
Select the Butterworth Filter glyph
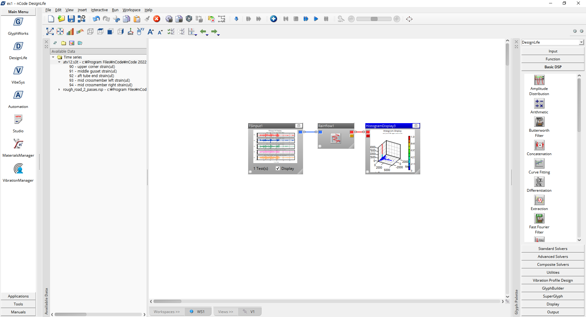(x=539, y=122)
